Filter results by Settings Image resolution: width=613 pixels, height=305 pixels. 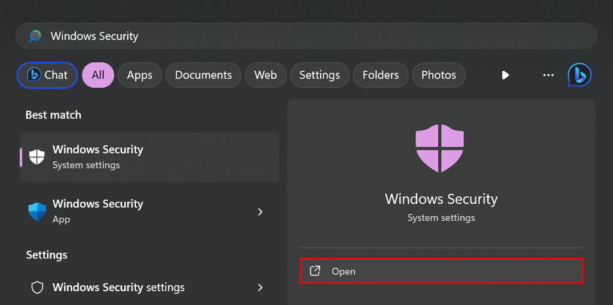[319, 75]
